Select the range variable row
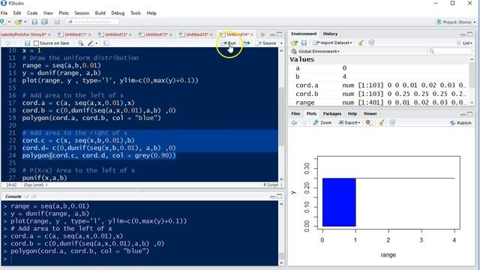 tap(379, 103)
